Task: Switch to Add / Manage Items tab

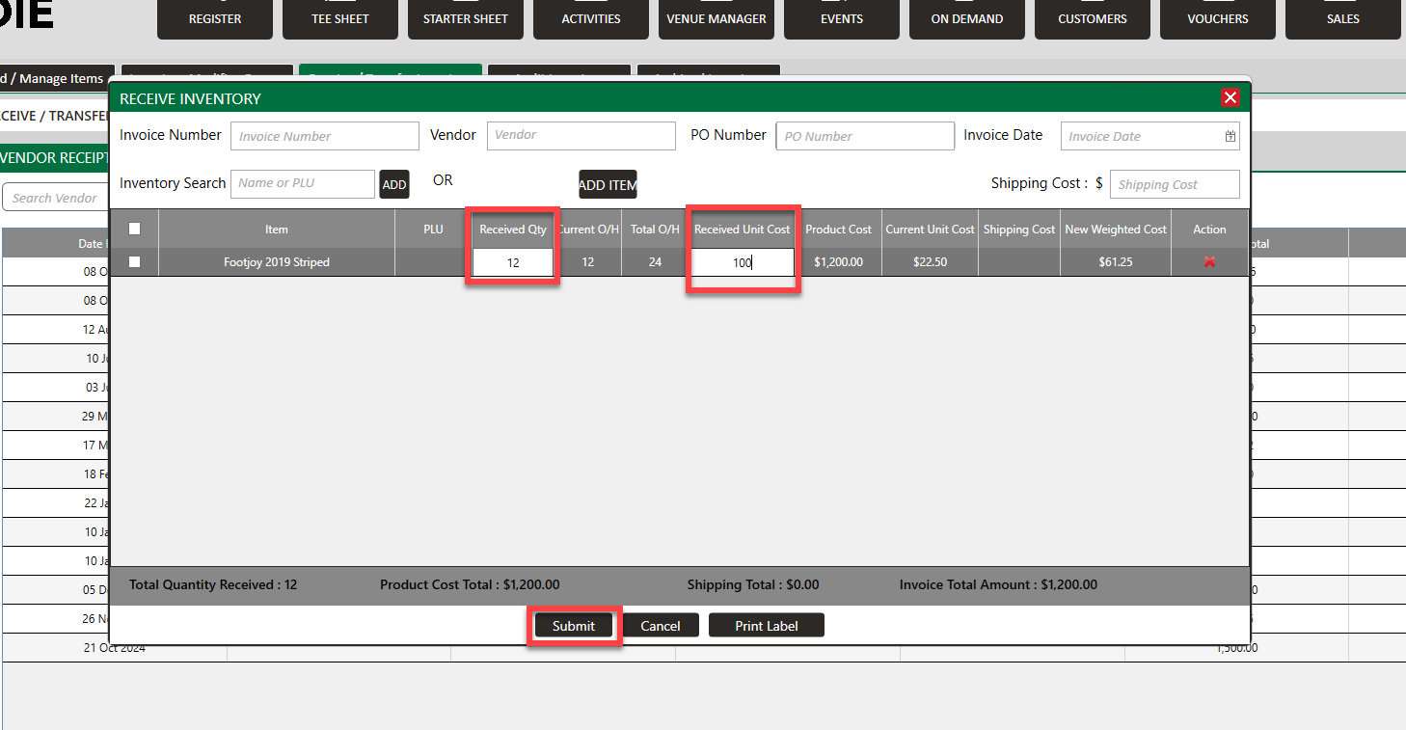Action: tap(53, 79)
